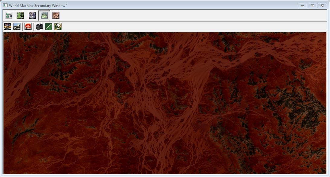Close the World Machine secondary window
Viewport: 330px width, 177px height.
322,5
